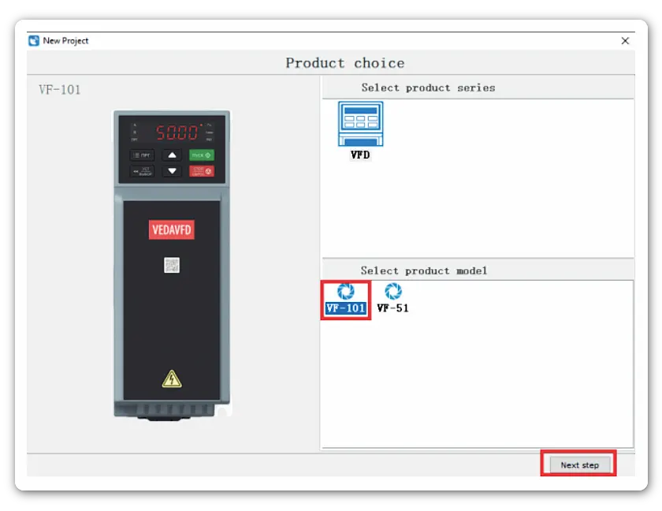
Task: Click the up arrow key on drive keypad
Action: pyautogui.click(x=172, y=155)
